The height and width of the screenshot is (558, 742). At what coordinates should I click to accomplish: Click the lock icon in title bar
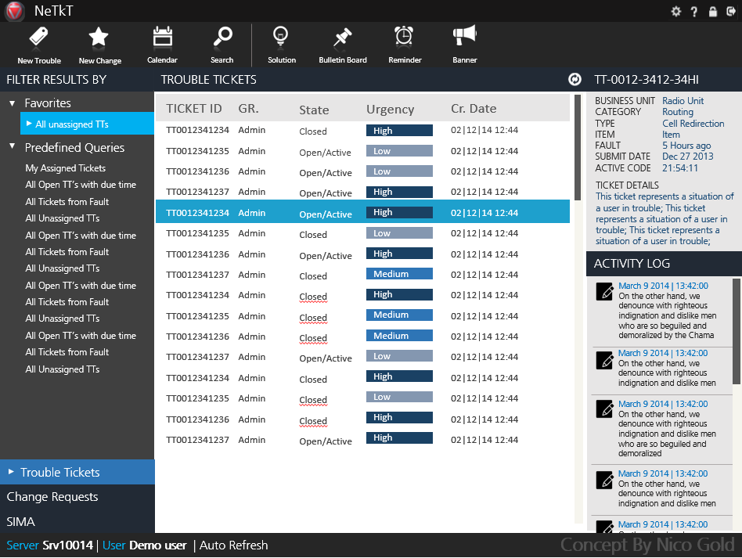click(713, 12)
